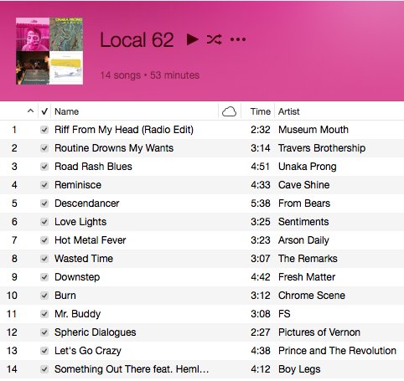404x381 pixels.
Task: Sort by the Artist column header
Action: pyautogui.click(x=289, y=111)
